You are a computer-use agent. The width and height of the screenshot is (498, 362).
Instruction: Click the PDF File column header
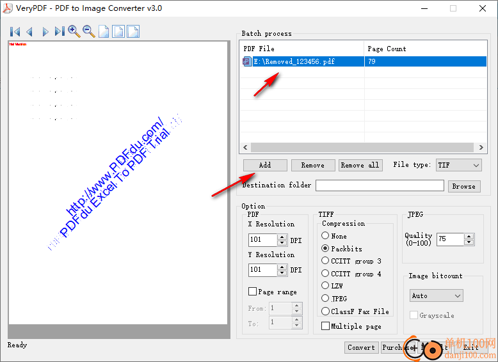click(302, 49)
